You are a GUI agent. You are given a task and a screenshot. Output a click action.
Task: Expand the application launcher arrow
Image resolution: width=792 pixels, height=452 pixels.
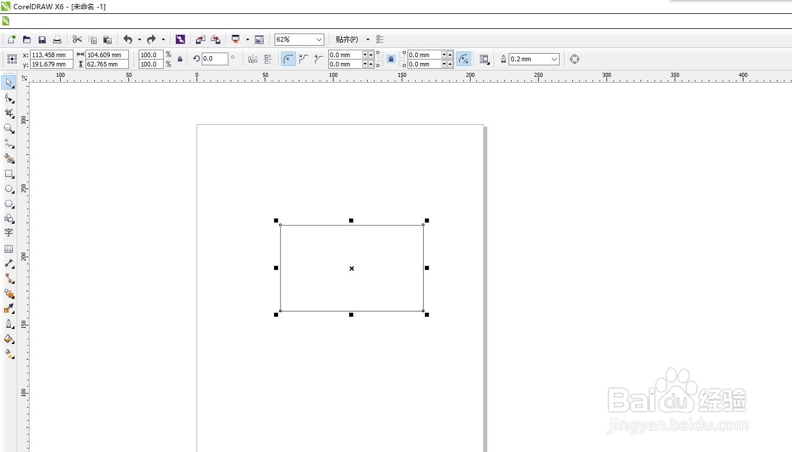click(247, 39)
